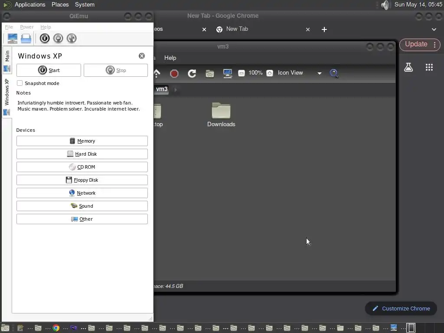Click the stop power icon in QtEmu toolbar
444x333 pixels.
coord(58,38)
